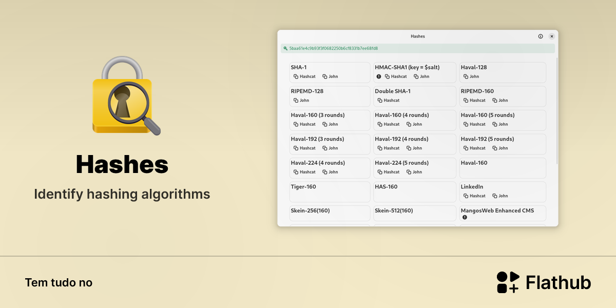Copy Hashcat mode for Haval-160 (3 rounds)
616x308 pixels.
point(304,124)
